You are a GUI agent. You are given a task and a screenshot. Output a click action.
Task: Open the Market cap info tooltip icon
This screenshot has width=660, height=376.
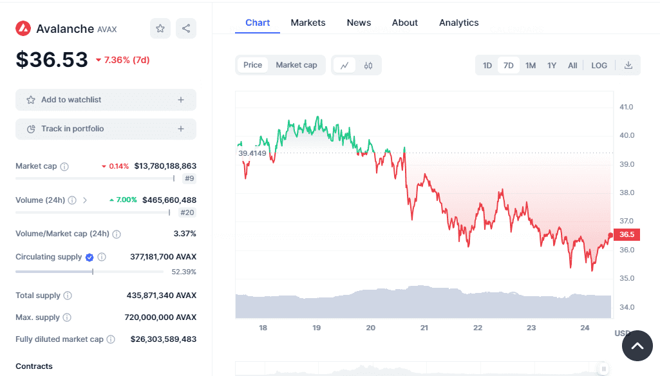click(64, 166)
